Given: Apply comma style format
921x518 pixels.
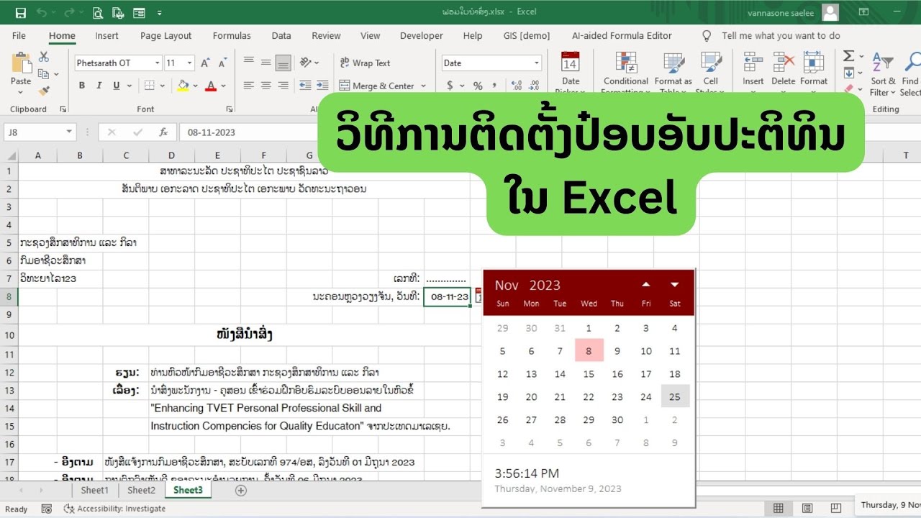Looking at the screenshot, I should coord(495,86).
